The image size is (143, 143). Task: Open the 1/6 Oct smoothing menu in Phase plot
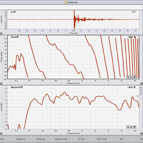point(131,77)
